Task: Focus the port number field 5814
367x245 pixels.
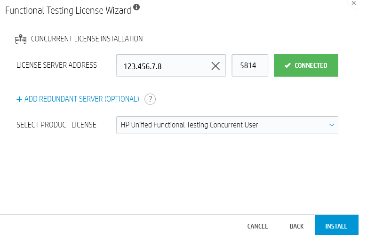Action: click(250, 65)
